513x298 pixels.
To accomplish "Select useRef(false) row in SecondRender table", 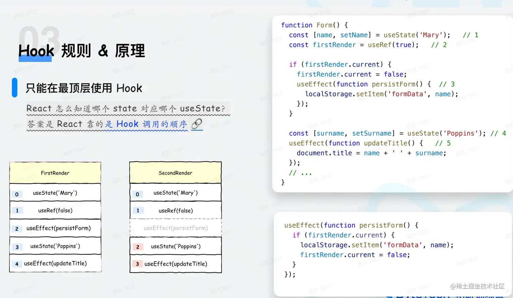I will pos(175,211).
